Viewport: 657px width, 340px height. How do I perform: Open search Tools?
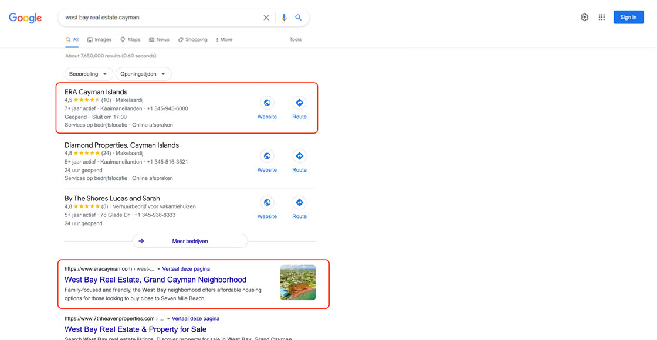296,40
